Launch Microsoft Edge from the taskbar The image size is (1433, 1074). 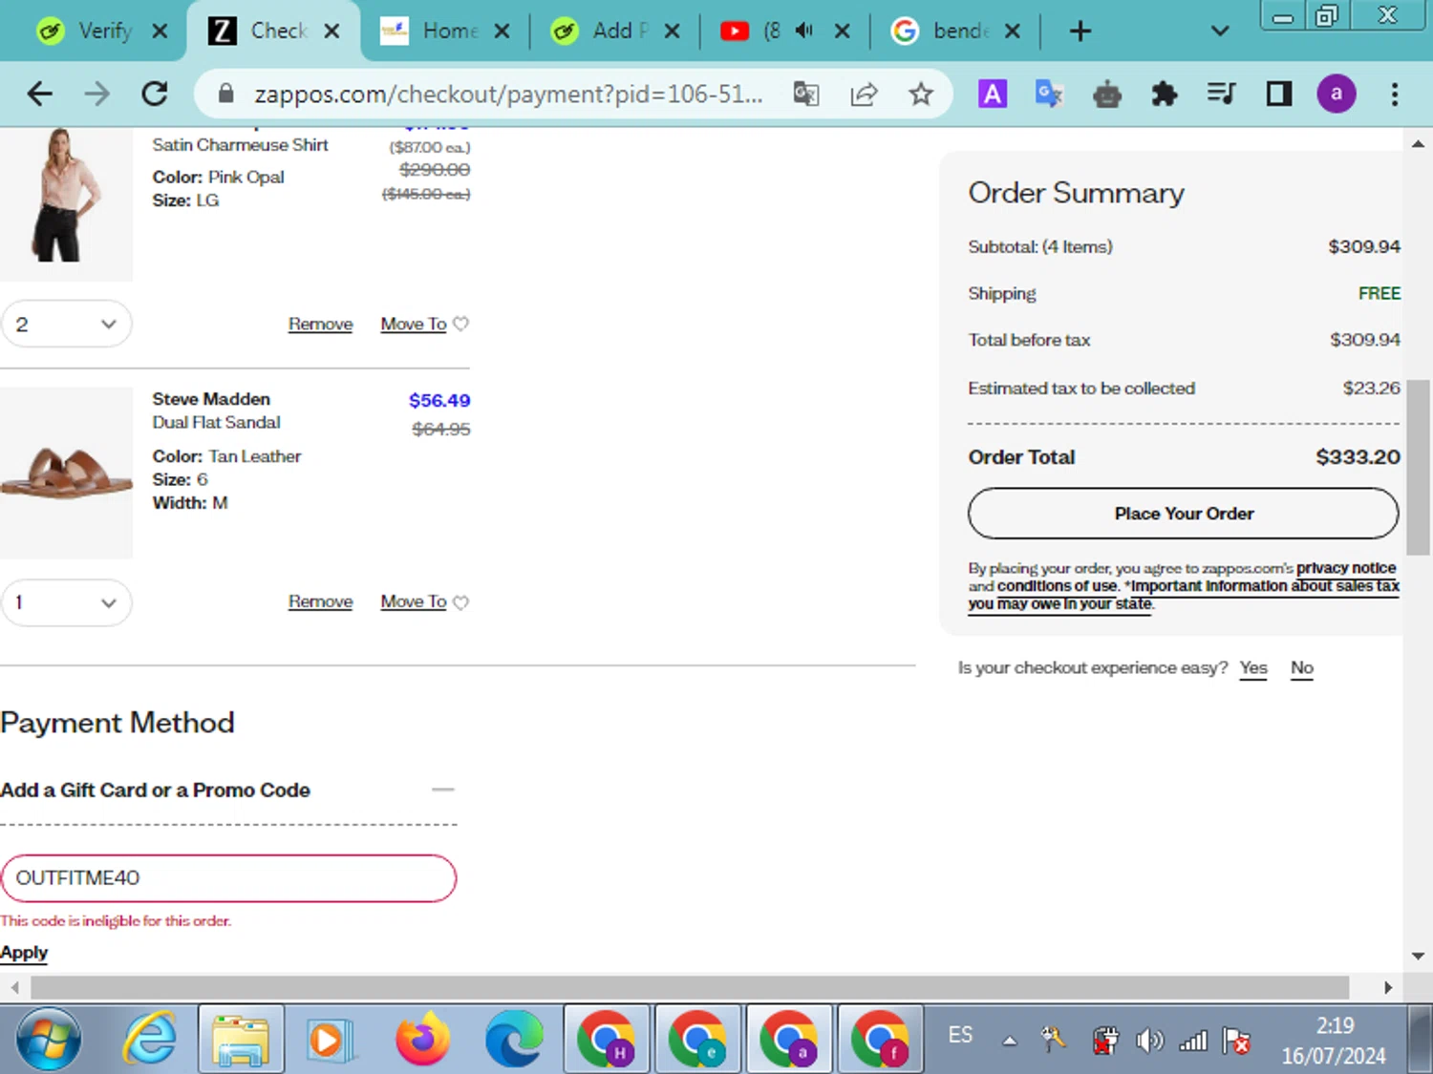[514, 1040]
